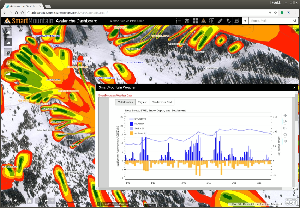Click the fifth mountain profile widget on map

coord(8,73)
